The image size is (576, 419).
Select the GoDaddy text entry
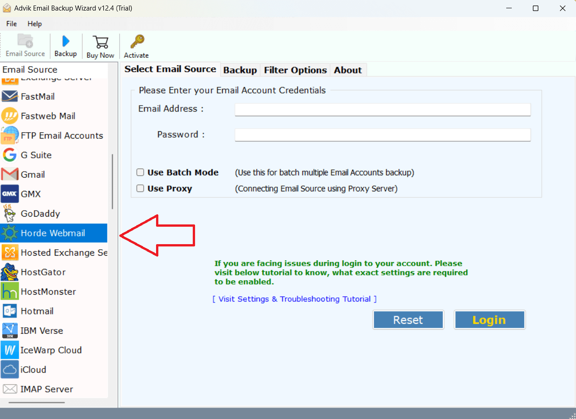click(40, 213)
